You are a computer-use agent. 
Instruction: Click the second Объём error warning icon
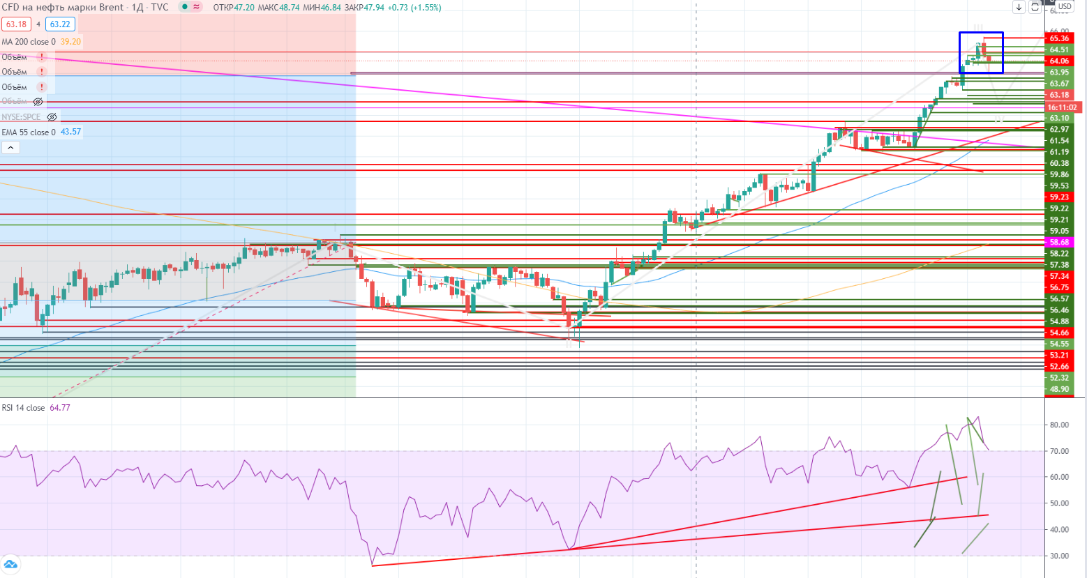42,72
